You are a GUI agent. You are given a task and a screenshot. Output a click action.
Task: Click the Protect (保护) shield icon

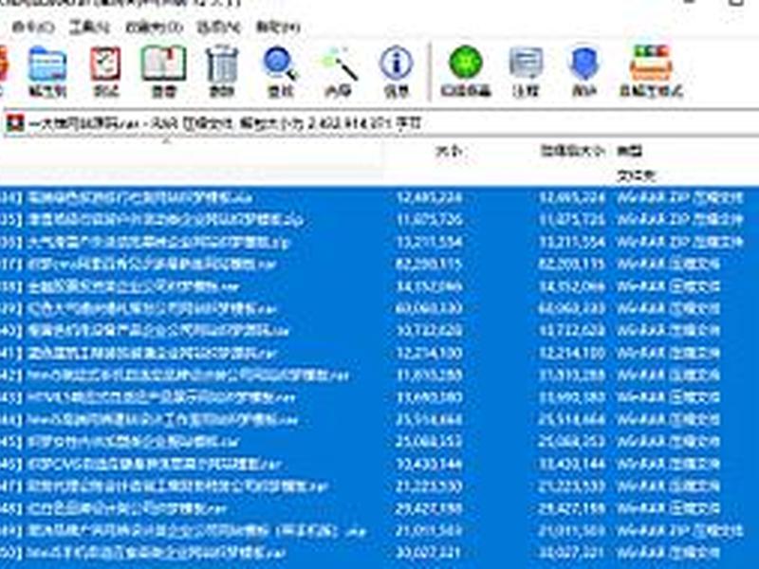click(583, 71)
